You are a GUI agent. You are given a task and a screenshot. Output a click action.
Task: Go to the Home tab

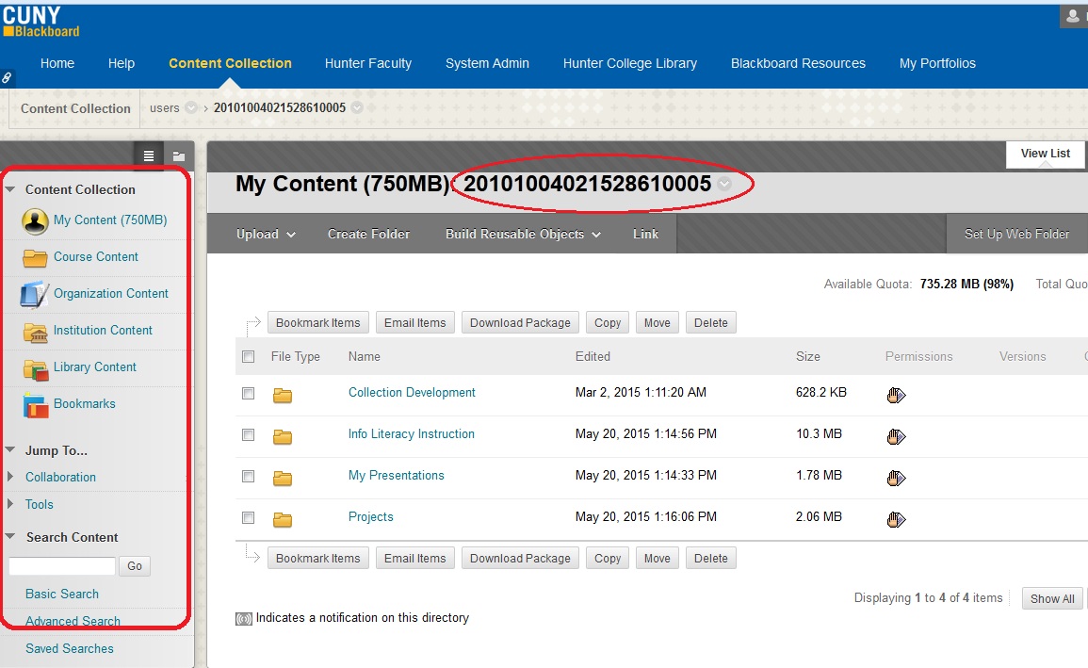pyautogui.click(x=57, y=63)
